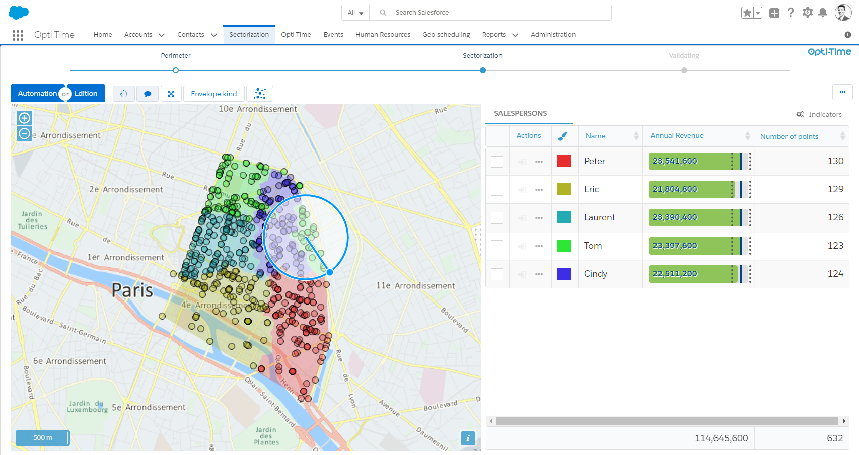The image size is (859, 455).
Task: Click the fit-to-extent arrows icon
Action: click(x=171, y=94)
